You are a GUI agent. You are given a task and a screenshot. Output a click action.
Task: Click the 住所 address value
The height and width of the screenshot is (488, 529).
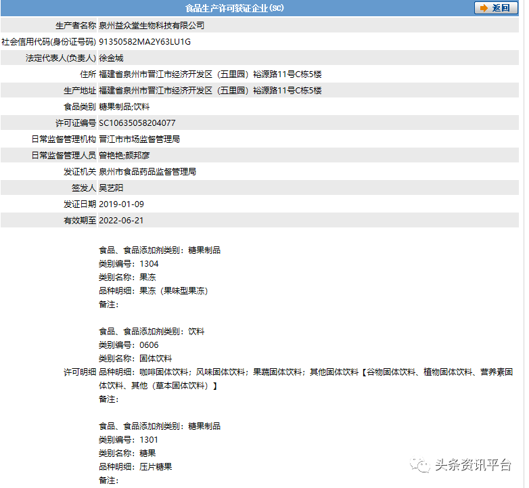[210, 74]
